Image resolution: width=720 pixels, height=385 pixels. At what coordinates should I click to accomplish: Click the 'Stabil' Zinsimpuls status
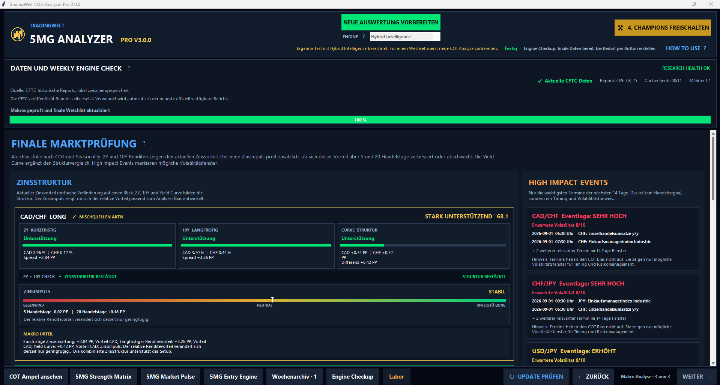pyautogui.click(x=497, y=292)
